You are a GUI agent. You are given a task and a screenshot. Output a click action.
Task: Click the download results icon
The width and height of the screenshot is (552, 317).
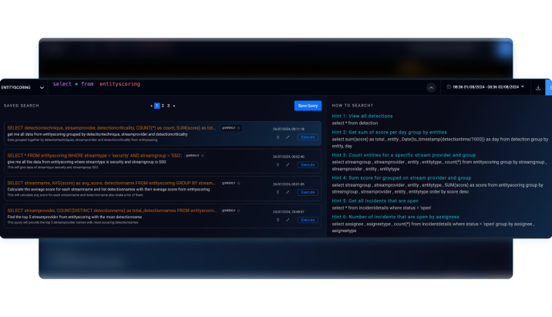tap(538, 88)
